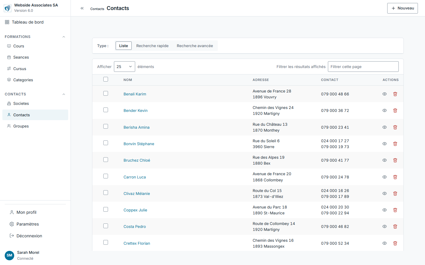Collapse the CONTACTS section chevron

[x=64, y=94]
